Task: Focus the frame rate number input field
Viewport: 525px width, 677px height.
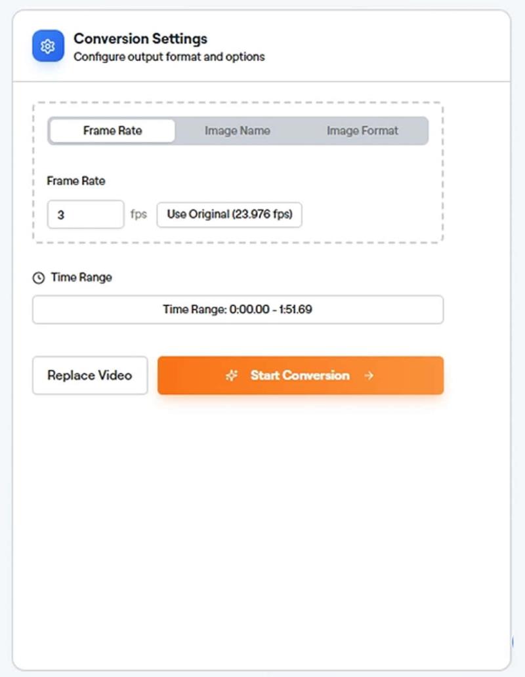Action: click(x=85, y=215)
